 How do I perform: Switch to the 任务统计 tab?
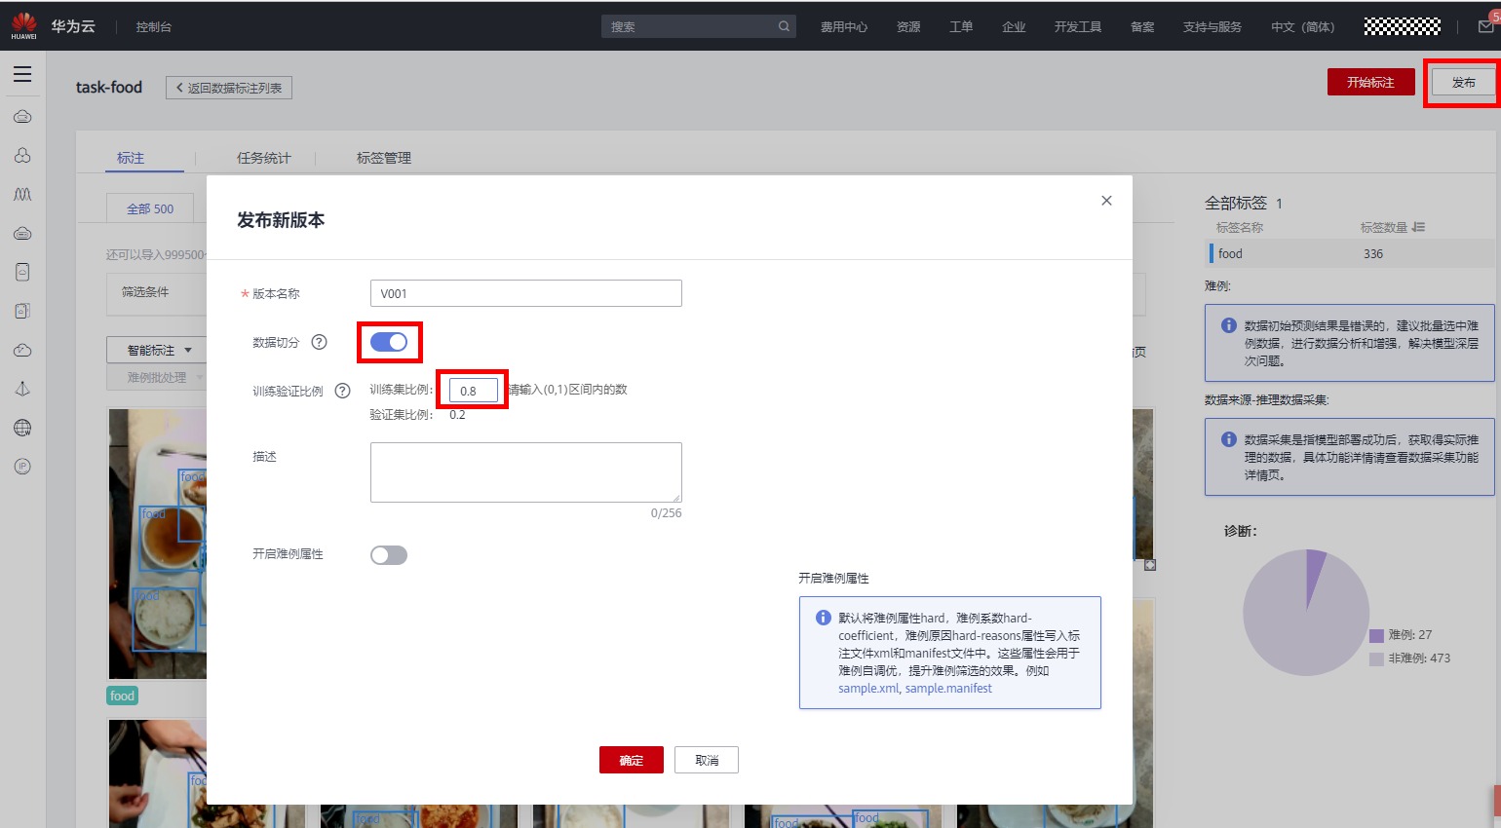click(x=263, y=158)
